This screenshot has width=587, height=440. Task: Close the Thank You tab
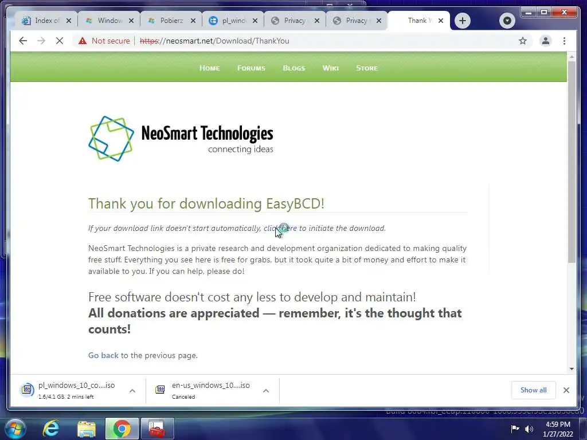tap(441, 21)
